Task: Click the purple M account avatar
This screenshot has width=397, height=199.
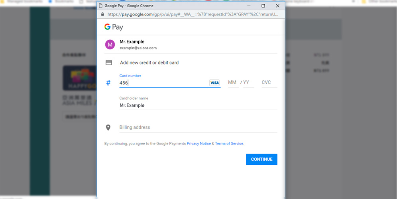Action: [110, 45]
